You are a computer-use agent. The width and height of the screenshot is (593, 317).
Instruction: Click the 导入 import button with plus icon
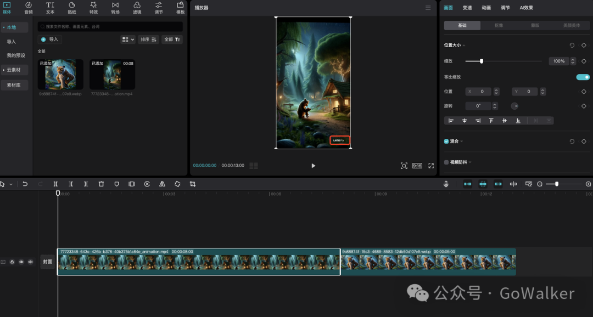[50, 39]
